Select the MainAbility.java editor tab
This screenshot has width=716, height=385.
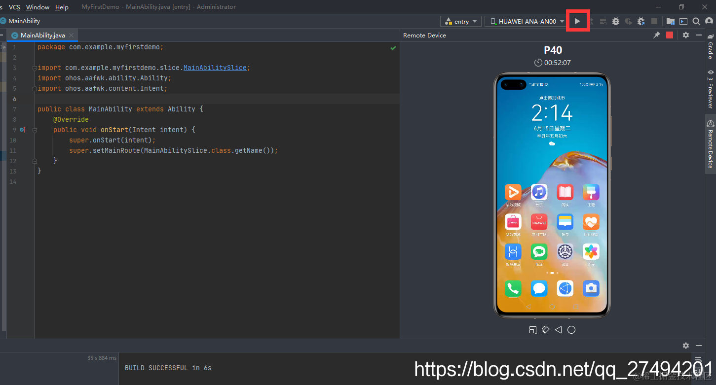pyautogui.click(x=42, y=35)
